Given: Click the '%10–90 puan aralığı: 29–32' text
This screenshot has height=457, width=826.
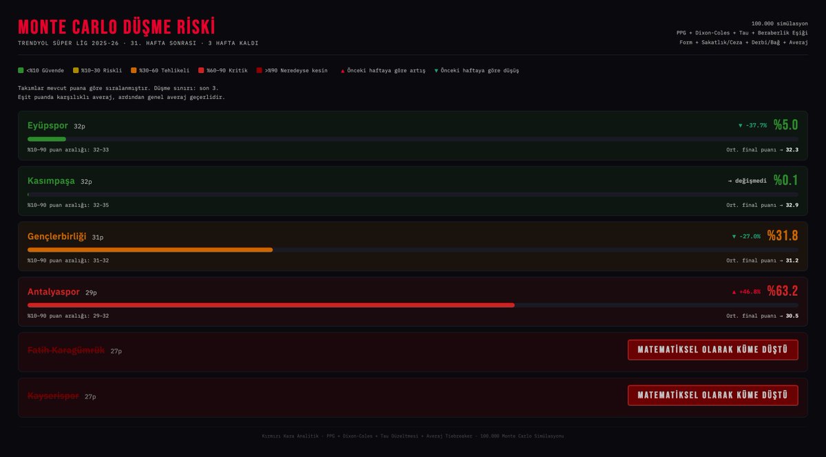Looking at the screenshot, I should pos(68,315).
